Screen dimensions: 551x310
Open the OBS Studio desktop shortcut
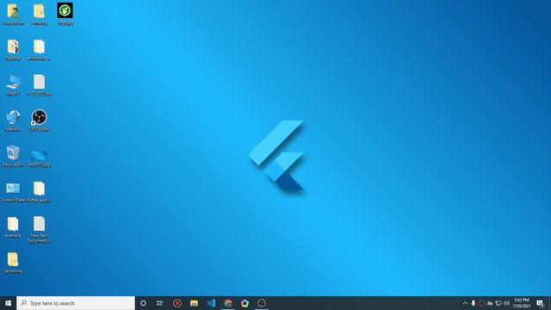39,120
